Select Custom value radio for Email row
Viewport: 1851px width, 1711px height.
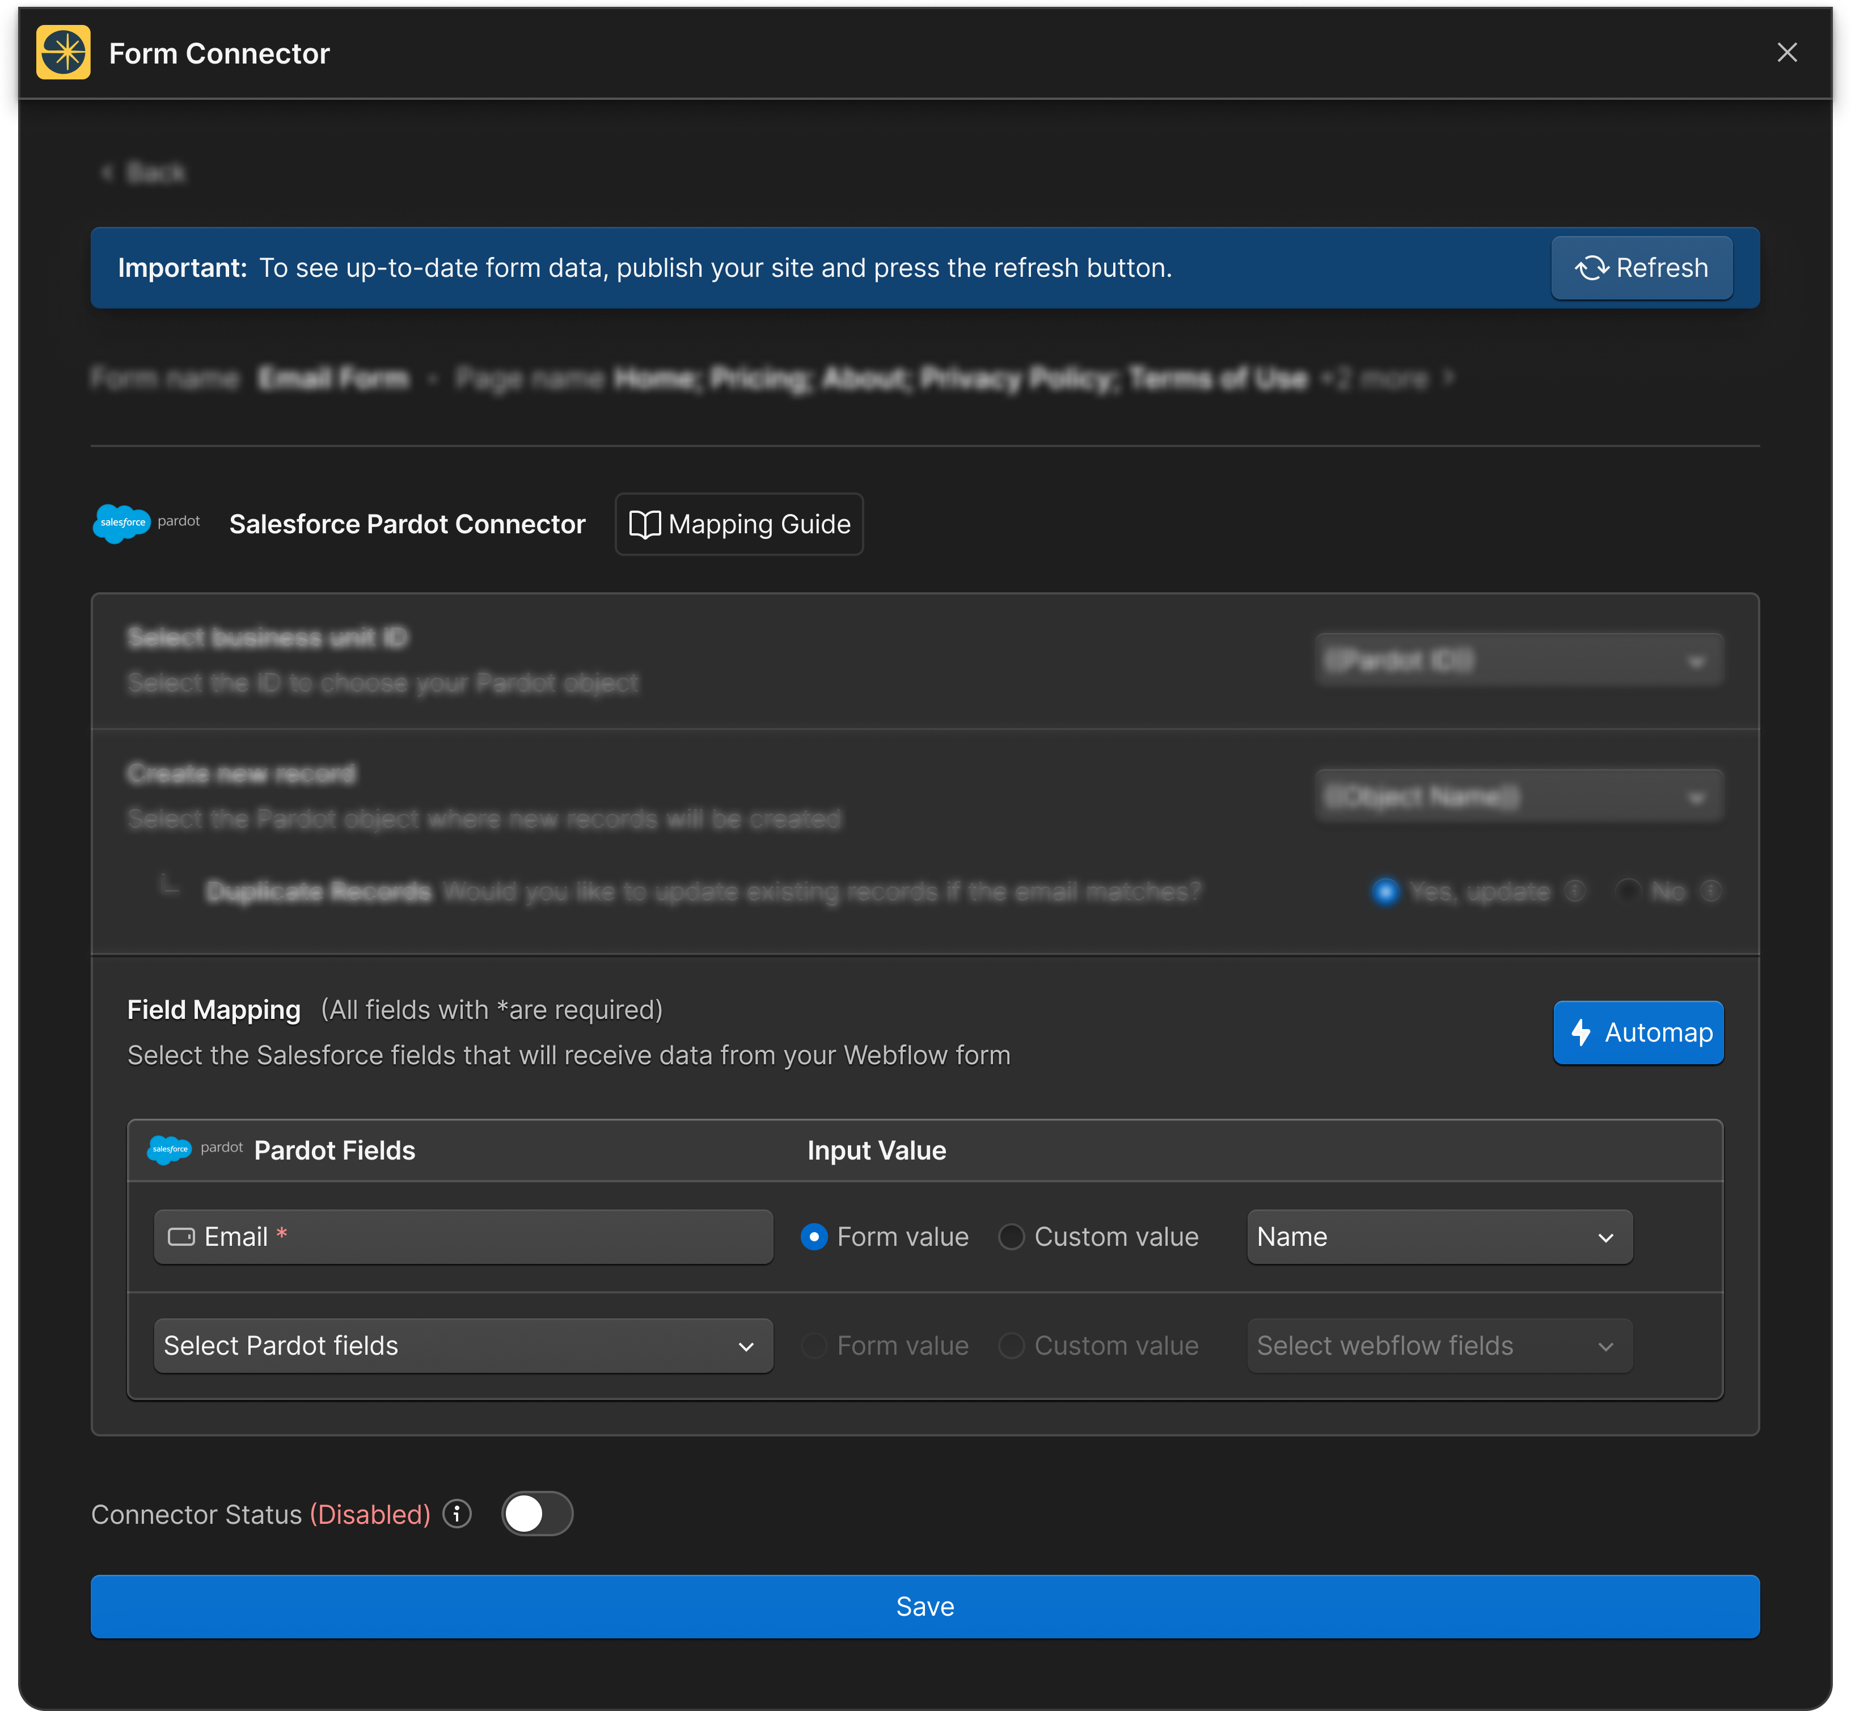tap(1011, 1237)
